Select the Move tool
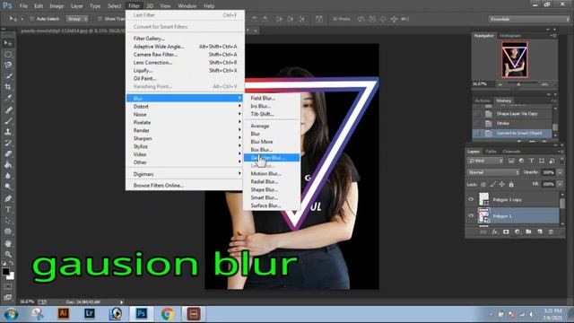 pyautogui.click(x=8, y=43)
